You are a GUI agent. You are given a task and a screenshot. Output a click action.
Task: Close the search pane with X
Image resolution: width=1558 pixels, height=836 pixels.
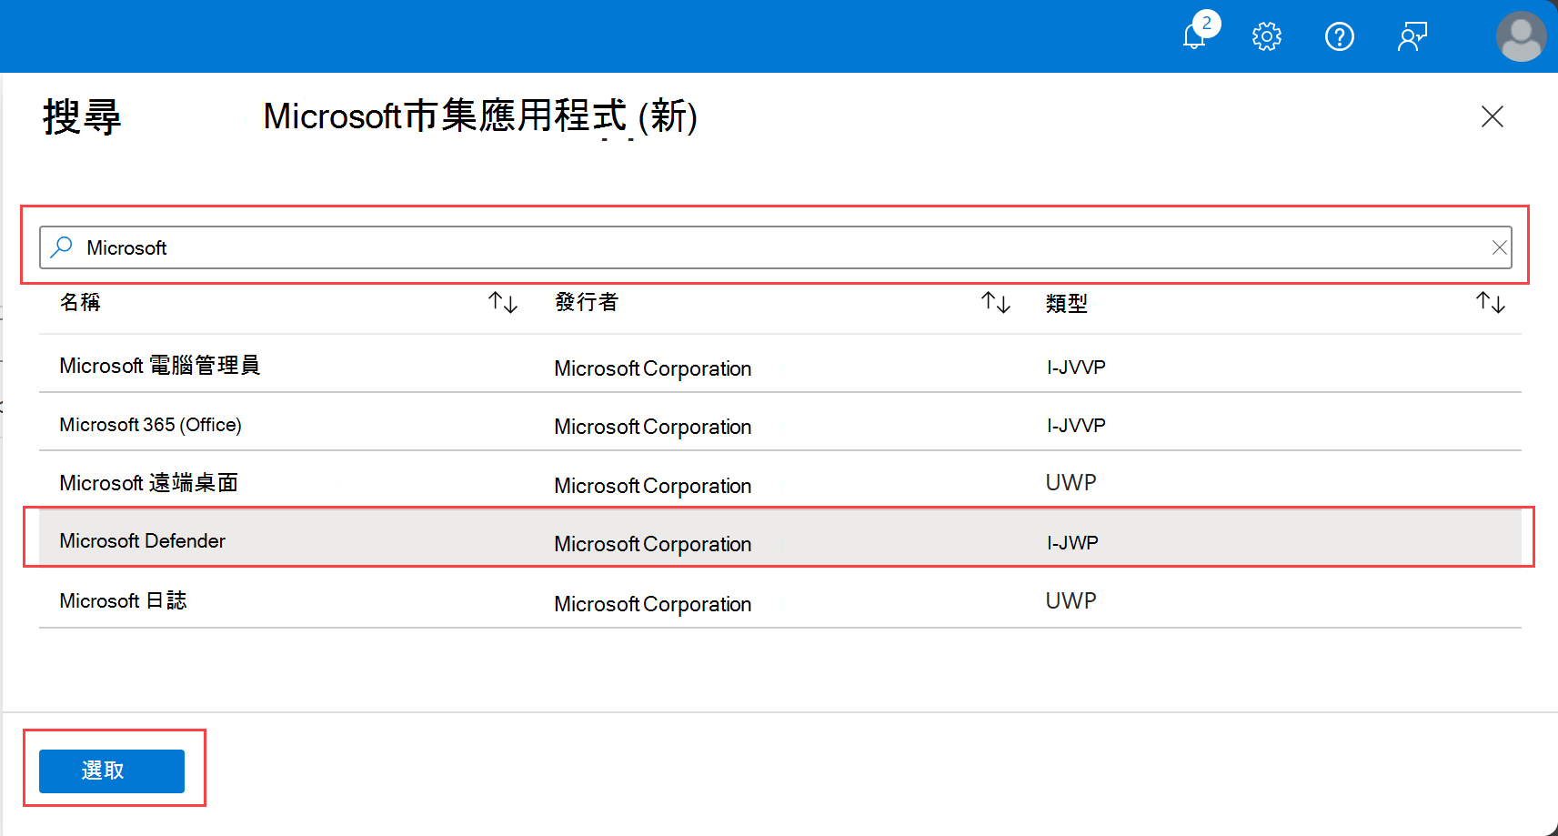coord(1493,116)
